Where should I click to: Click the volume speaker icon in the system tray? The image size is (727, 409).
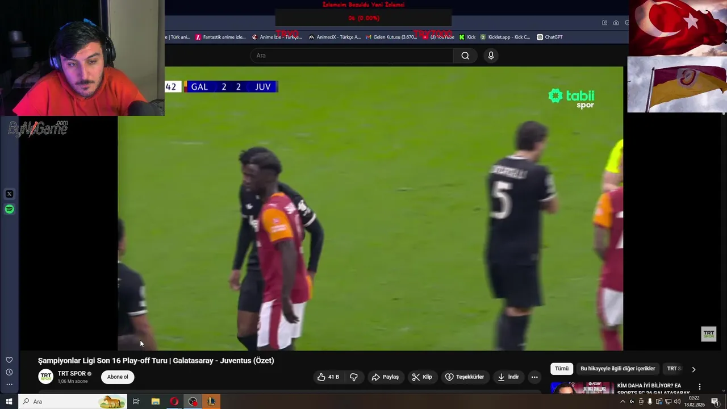[677, 402]
